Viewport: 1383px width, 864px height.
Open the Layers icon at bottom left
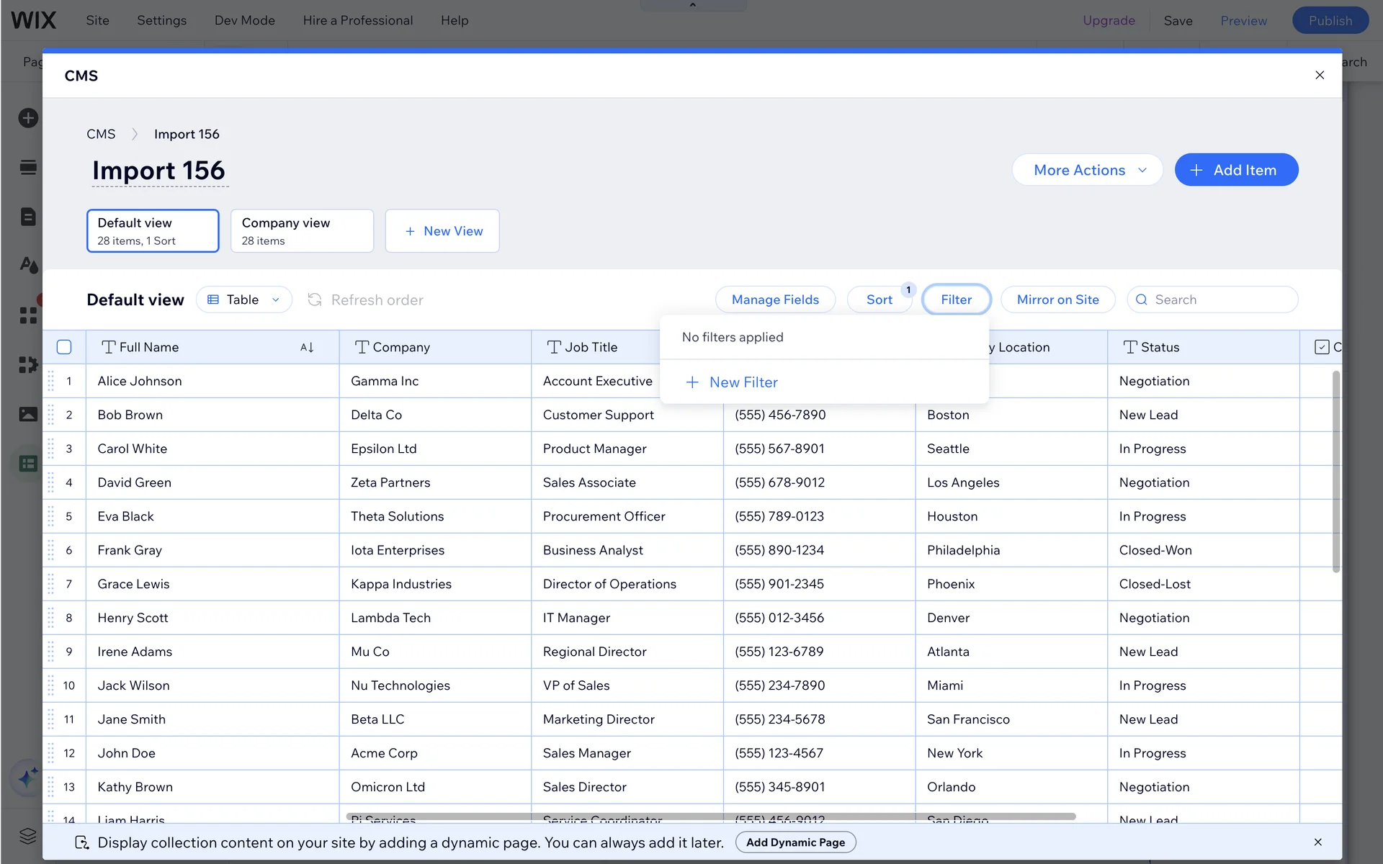(x=28, y=835)
